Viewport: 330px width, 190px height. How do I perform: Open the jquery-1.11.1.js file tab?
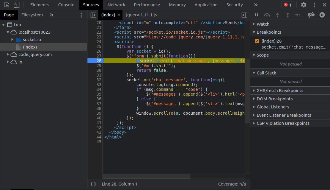141,15
